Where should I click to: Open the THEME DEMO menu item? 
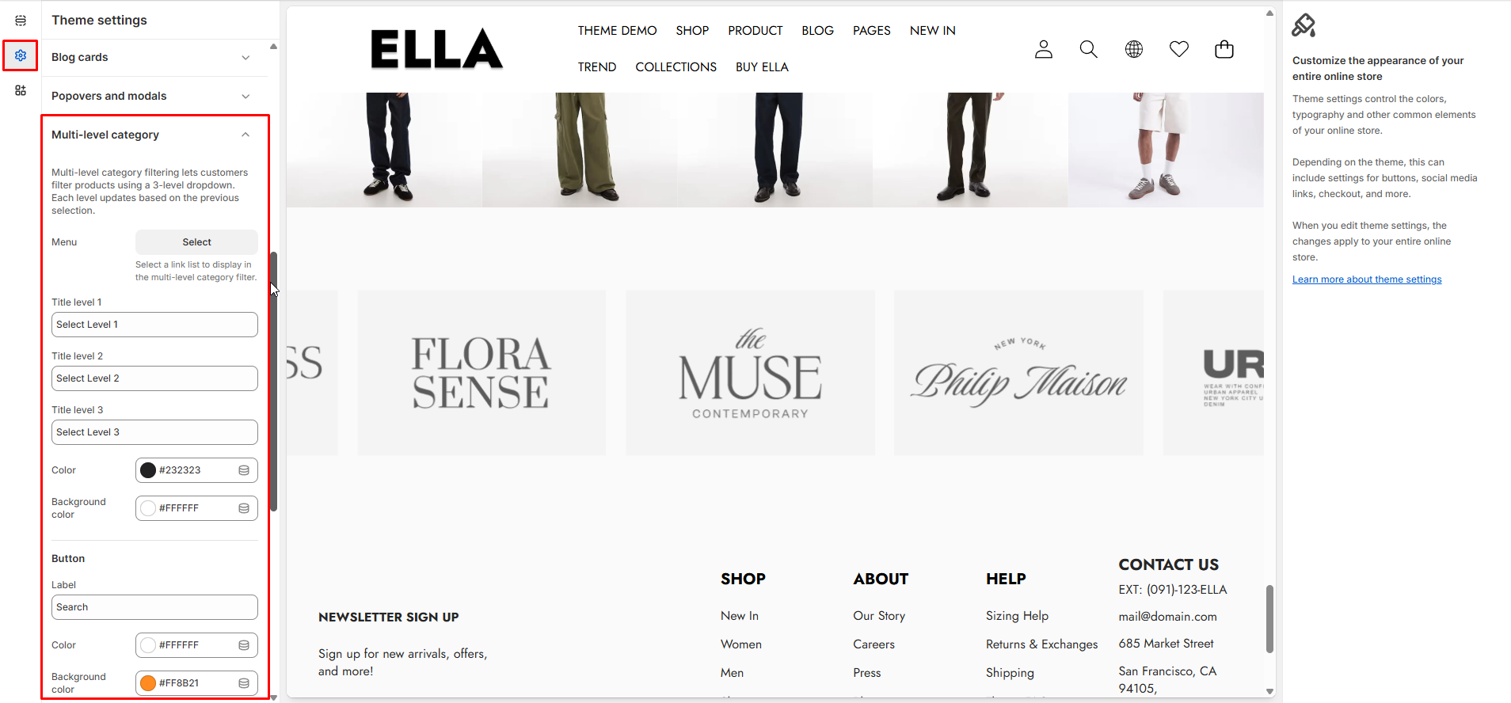617,31
